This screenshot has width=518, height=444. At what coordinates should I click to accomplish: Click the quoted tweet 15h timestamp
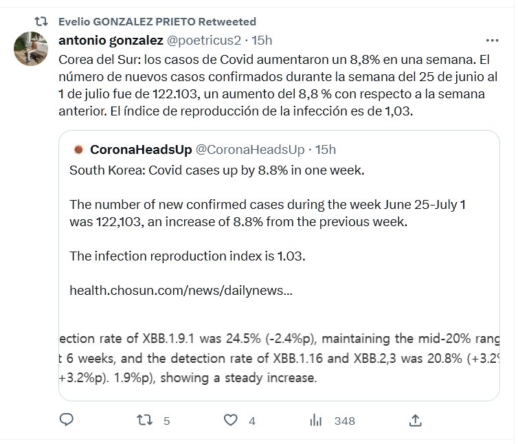click(x=326, y=149)
